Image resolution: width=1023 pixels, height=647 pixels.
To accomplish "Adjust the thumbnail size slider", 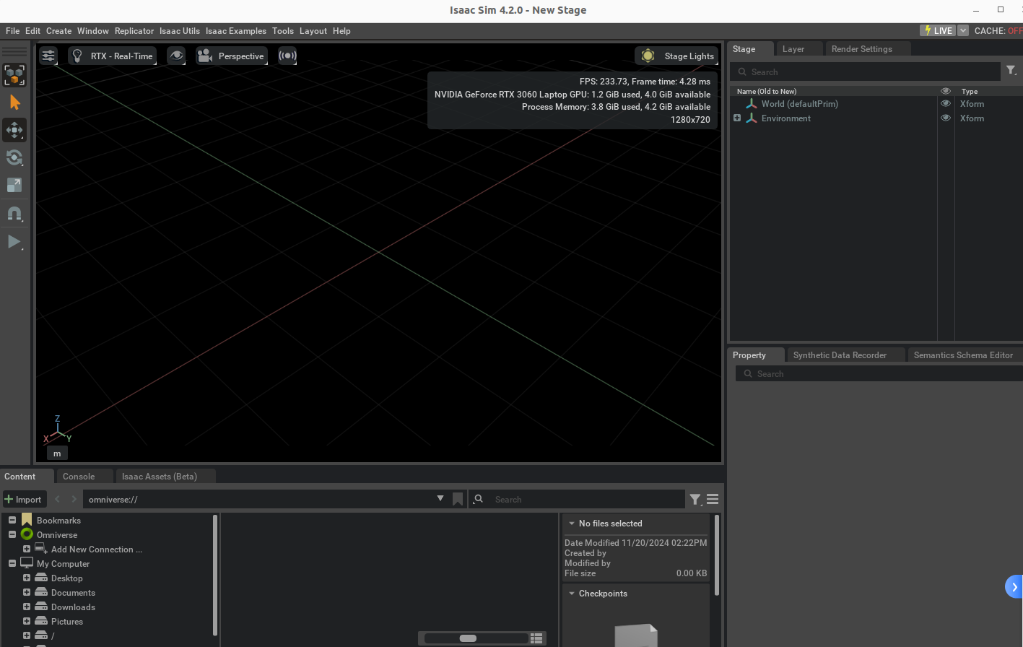I will (469, 638).
